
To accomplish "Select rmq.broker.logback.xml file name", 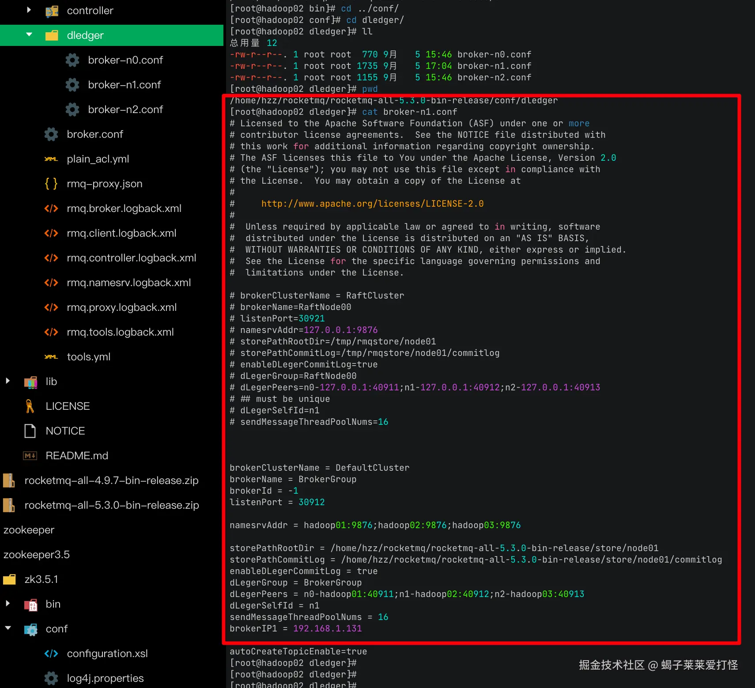I will [124, 208].
